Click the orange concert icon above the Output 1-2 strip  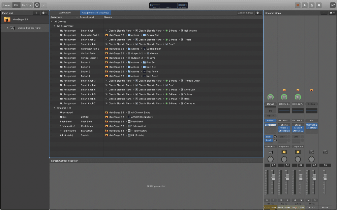[311, 90]
